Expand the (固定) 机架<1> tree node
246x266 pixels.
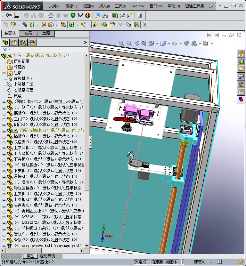(4, 102)
